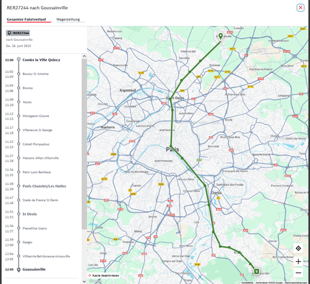Select the Stade de France St Denis stop

point(40,200)
